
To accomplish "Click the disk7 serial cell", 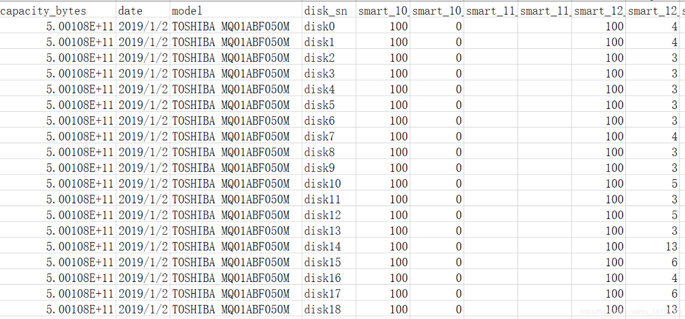I will (x=329, y=136).
